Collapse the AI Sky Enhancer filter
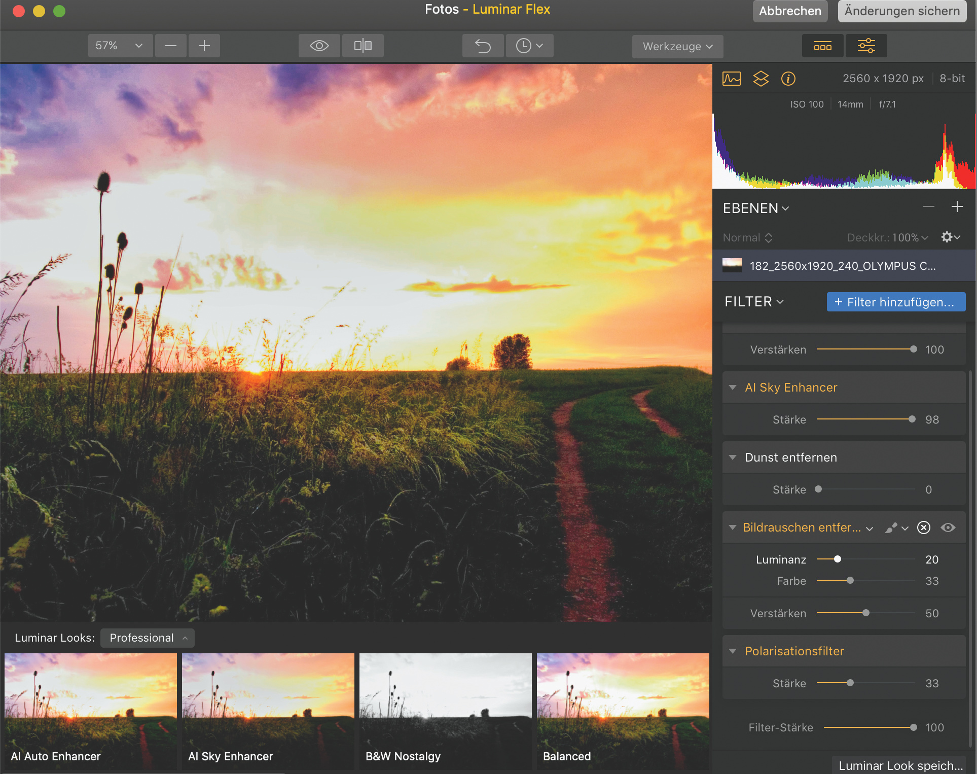This screenshot has height=774, width=977. 733,388
